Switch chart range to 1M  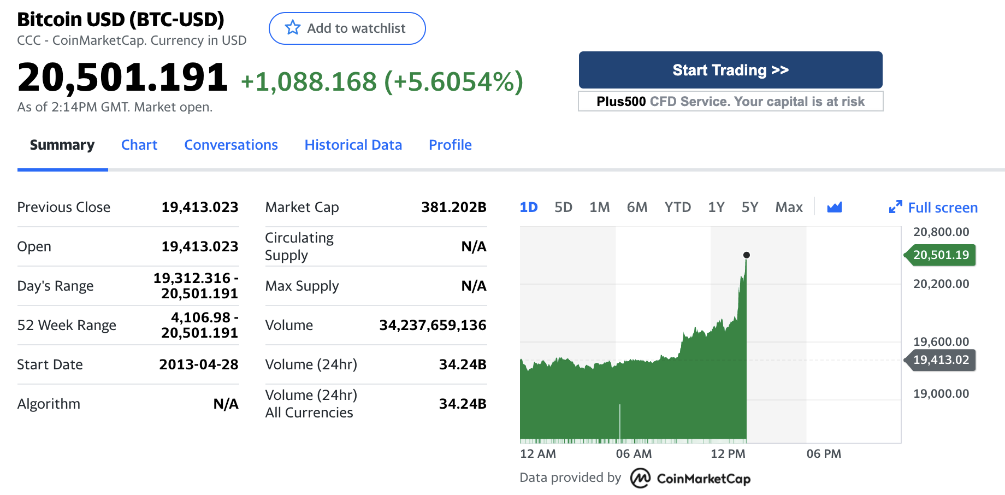[599, 207]
